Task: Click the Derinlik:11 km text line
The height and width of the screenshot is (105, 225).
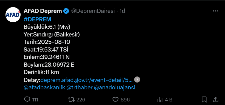Action: click(41, 72)
